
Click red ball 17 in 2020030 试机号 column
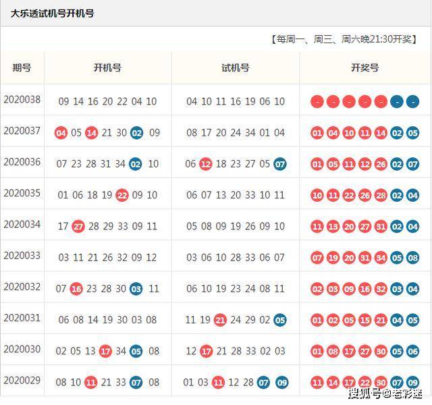[206, 351]
